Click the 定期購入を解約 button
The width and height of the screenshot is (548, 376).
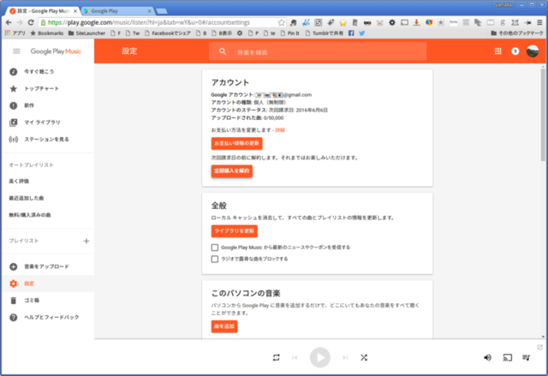(232, 171)
